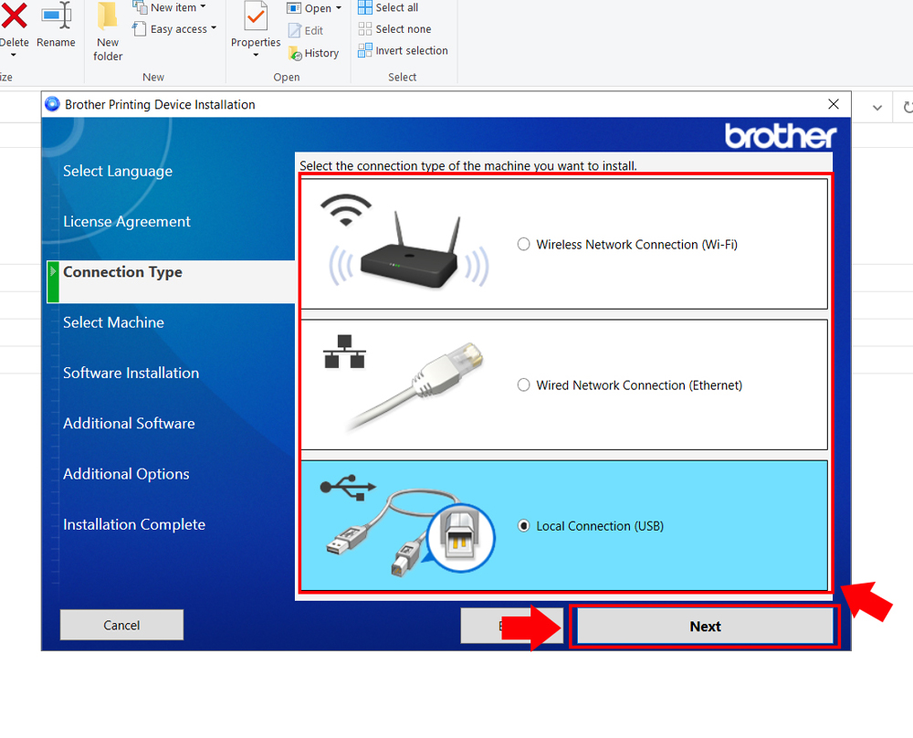Expand the address bar history chevron in Explorer
Image resolution: width=913 pixels, height=738 pixels.
(876, 108)
